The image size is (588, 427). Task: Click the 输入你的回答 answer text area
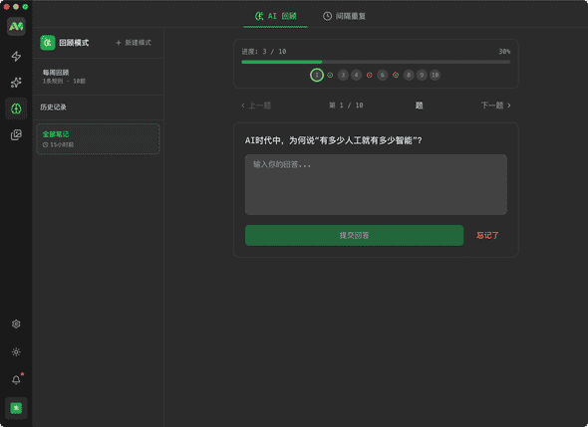click(x=376, y=185)
